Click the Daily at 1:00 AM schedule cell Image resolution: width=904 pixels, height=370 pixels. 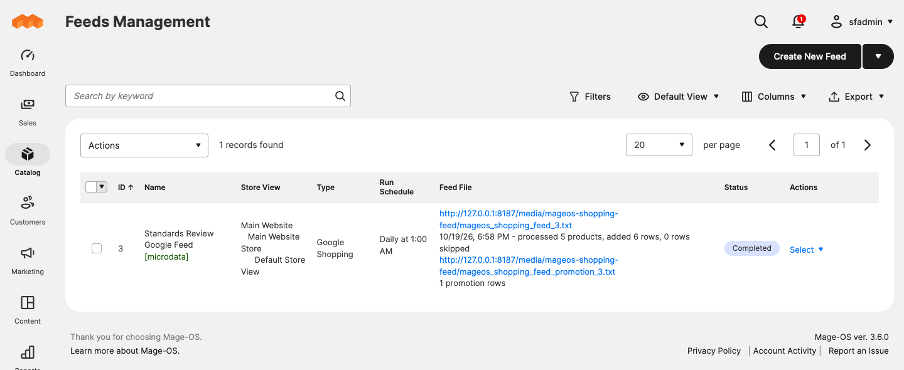tap(403, 245)
